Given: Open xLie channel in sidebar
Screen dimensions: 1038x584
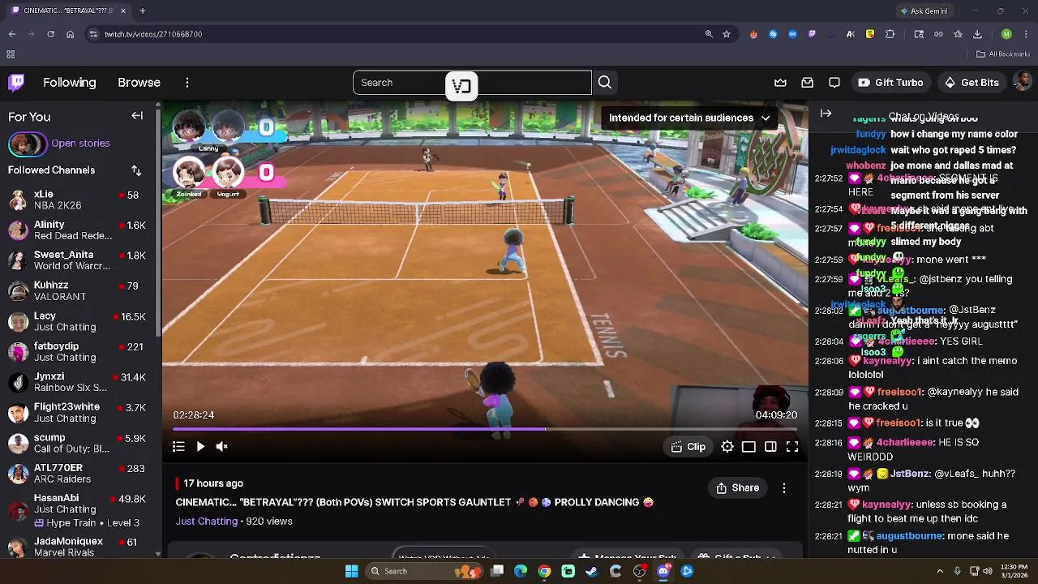Looking at the screenshot, I should pos(77,200).
